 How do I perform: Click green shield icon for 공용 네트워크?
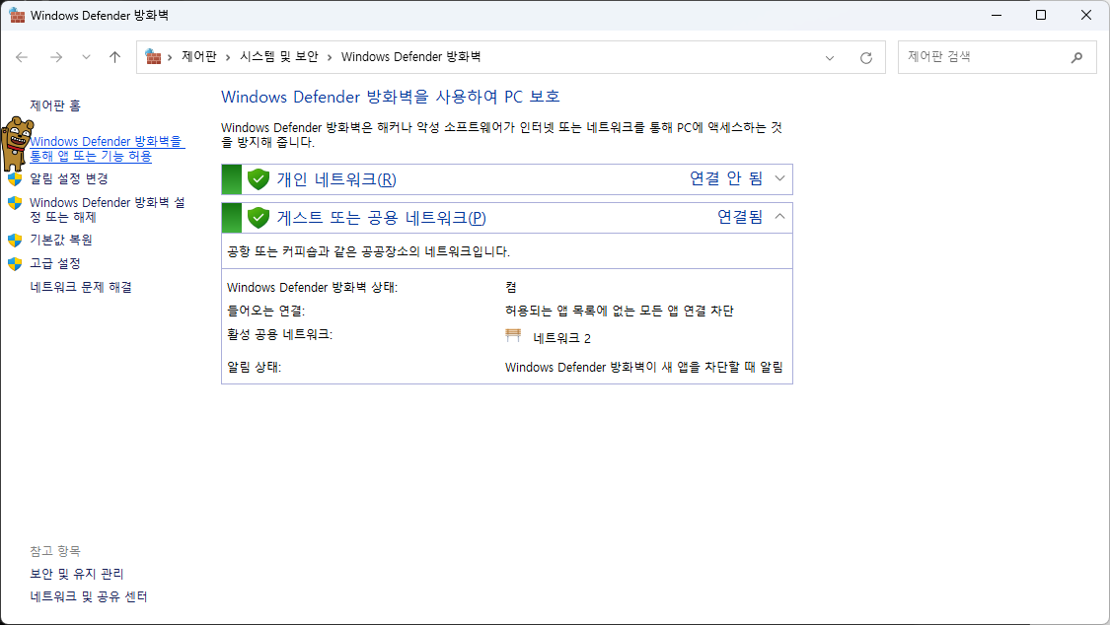tap(259, 218)
